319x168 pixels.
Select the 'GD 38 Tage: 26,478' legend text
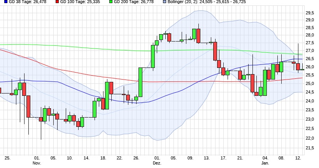[x=28, y=2]
